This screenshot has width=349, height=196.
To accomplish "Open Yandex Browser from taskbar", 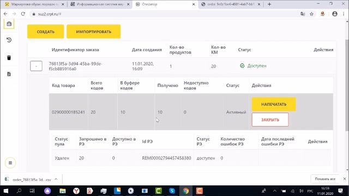I will 76,191.
